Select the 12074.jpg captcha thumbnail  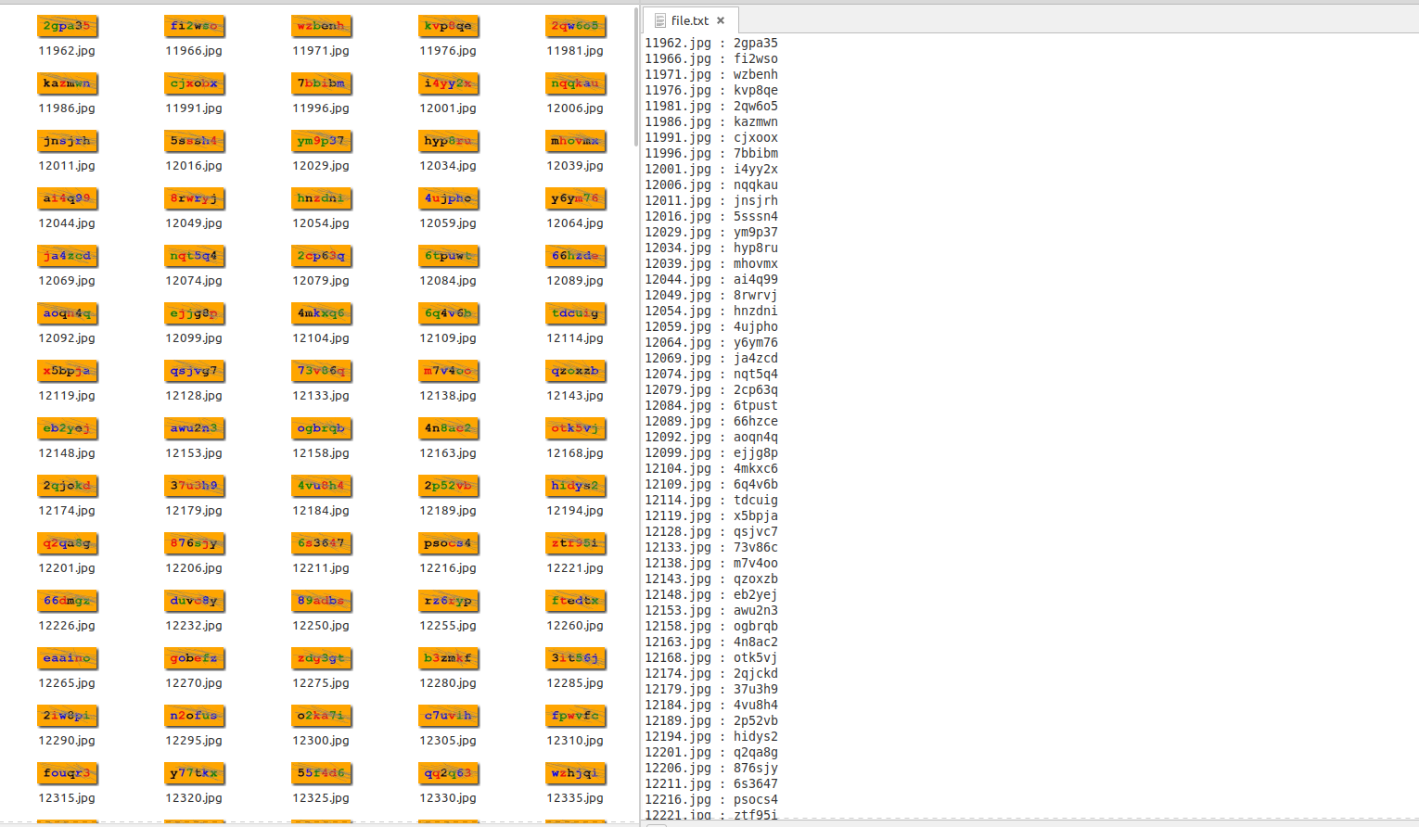[x=194, y=257]
